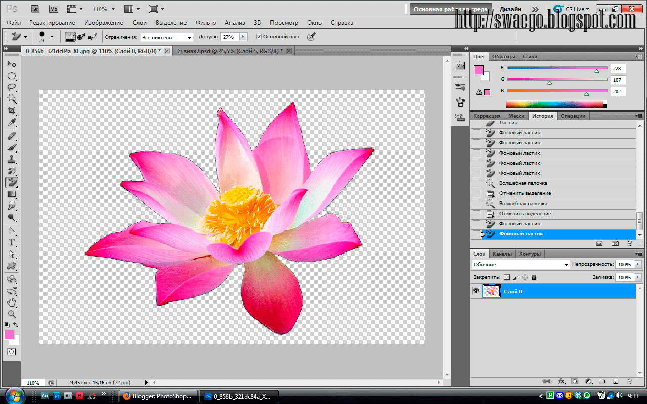Select the Lasso tool
Viewport: 647px width, 404px height.
(11, 88)
